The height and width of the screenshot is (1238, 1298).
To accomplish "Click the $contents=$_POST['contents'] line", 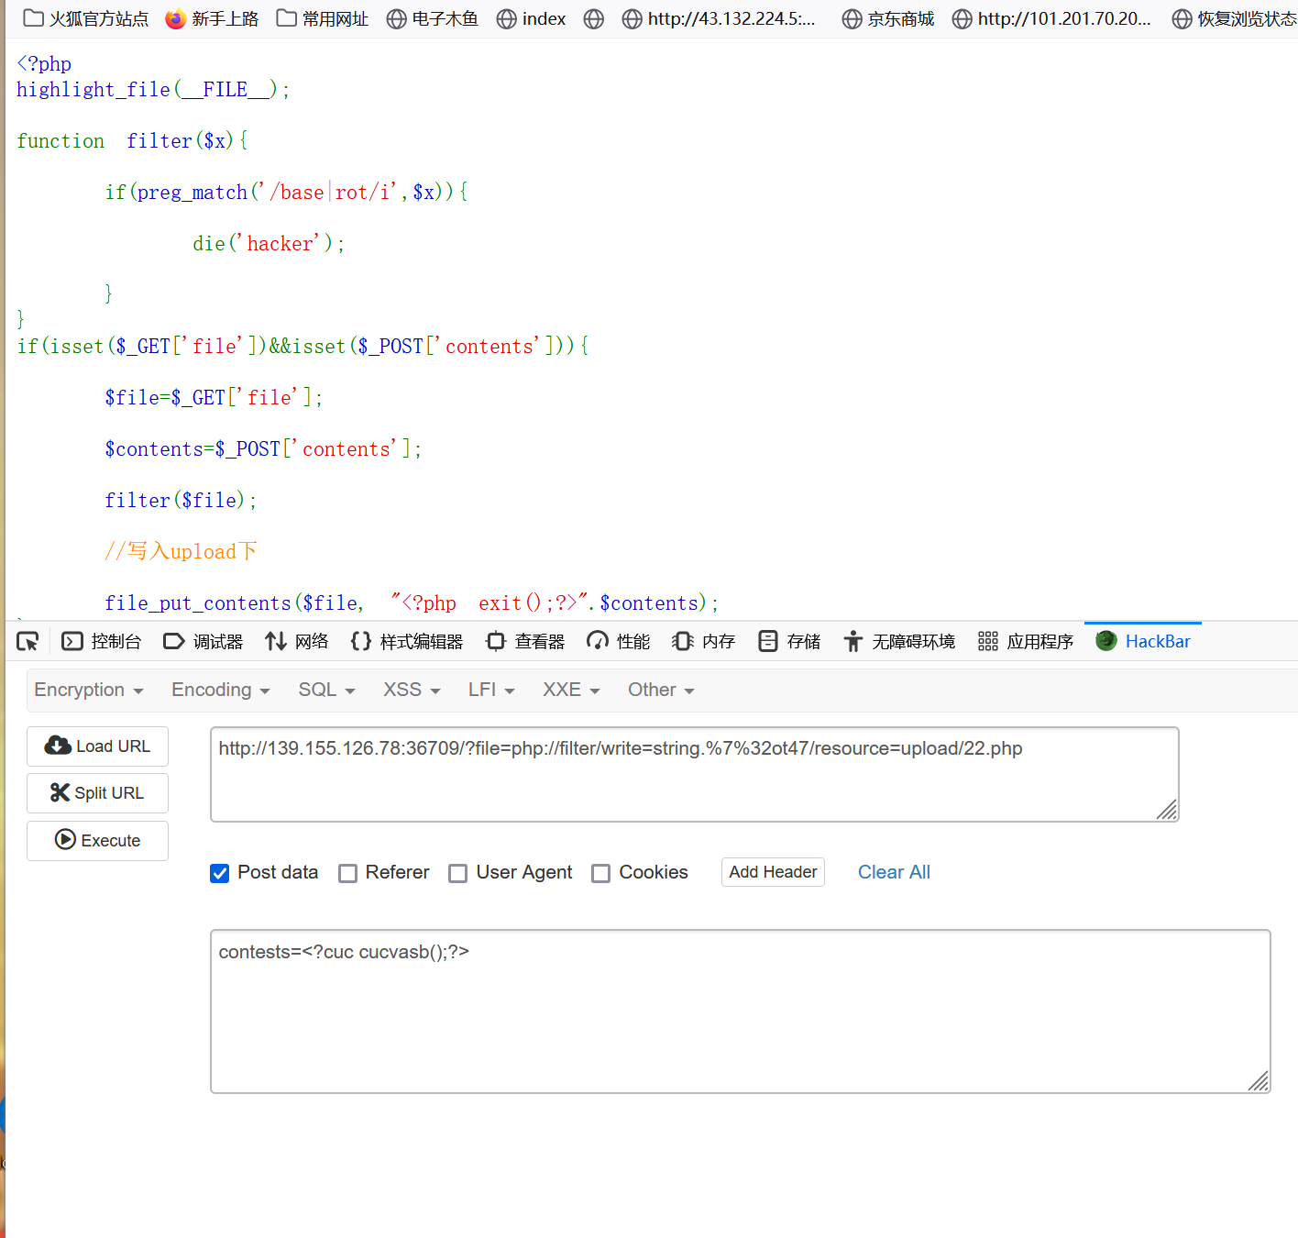I will point(263,449).
